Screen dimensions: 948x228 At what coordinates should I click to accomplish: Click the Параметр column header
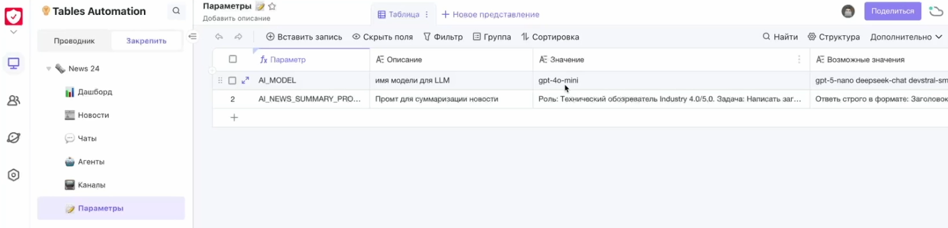pyautogui.click(x=311, y=60)
